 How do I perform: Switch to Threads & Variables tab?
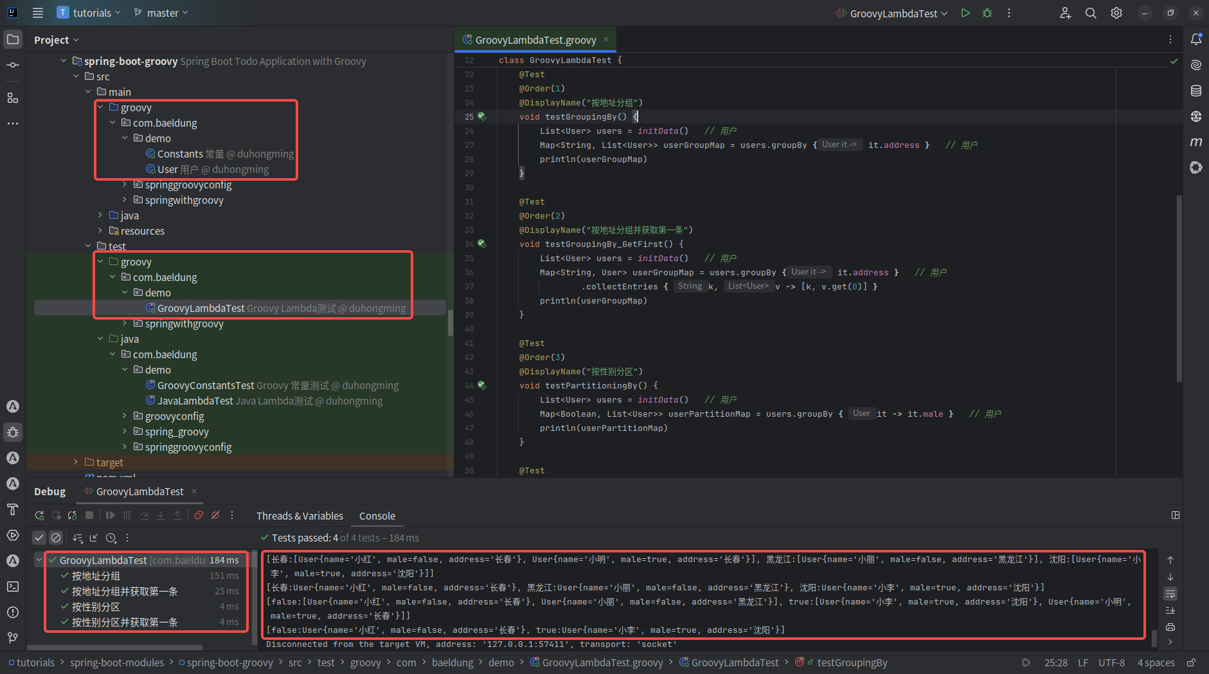click(x=300, y=516)
